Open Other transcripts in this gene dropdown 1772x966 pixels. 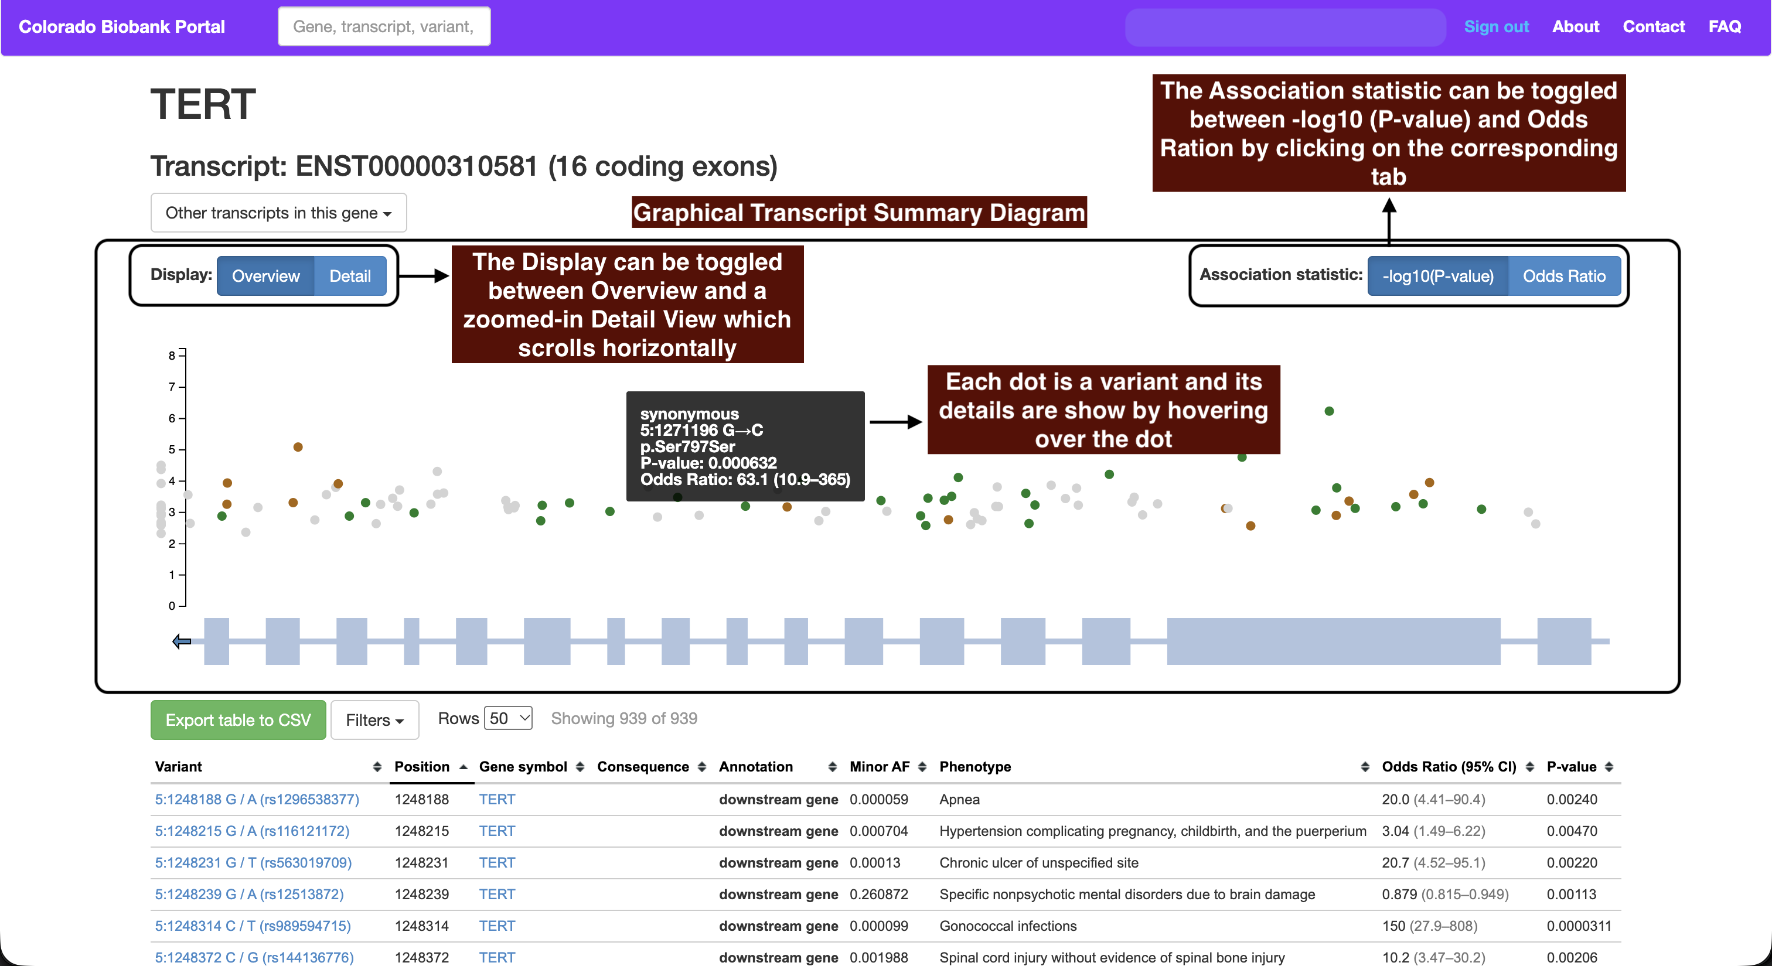click(278, 213)
